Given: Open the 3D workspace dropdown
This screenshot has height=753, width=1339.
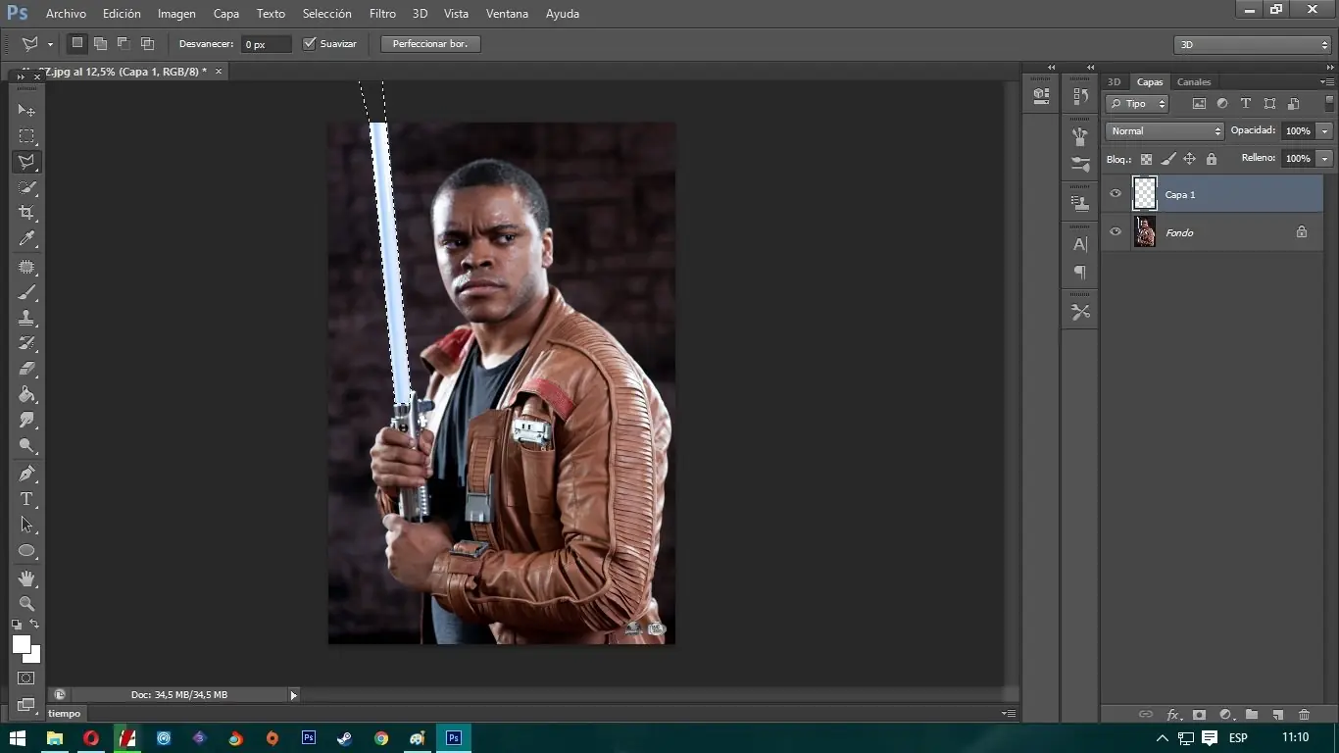Looking at the screenshot, I should (1252, 45).
